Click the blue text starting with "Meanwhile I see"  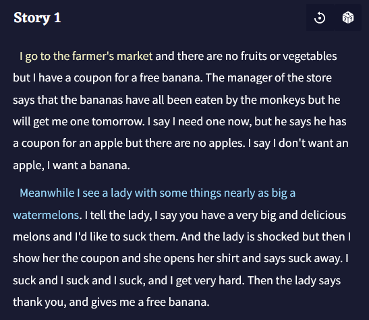point(157,193)
